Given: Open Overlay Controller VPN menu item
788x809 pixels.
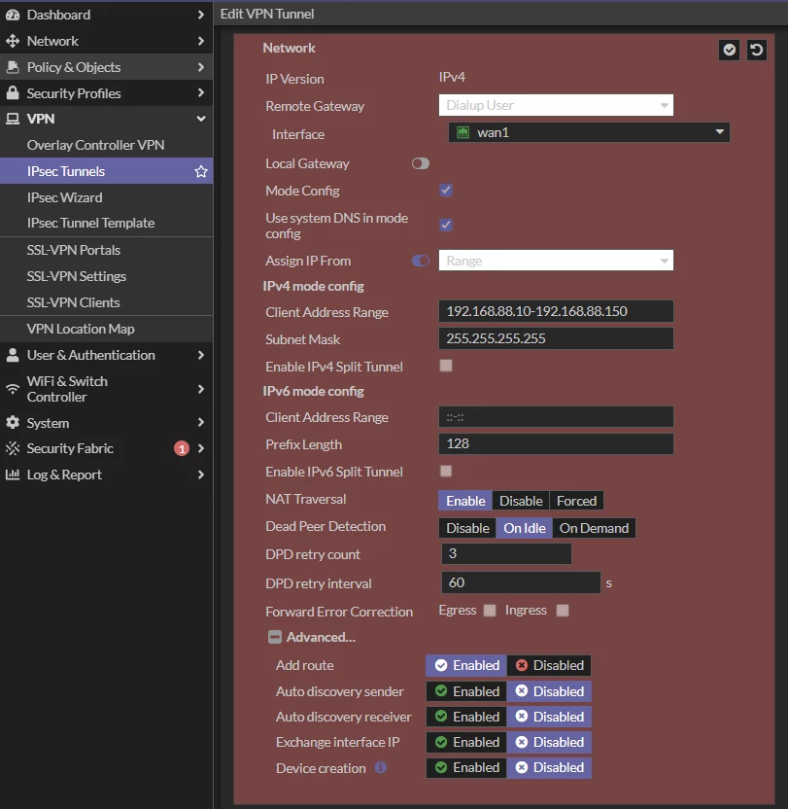Looking at the screenshot, I should point(96,145).
